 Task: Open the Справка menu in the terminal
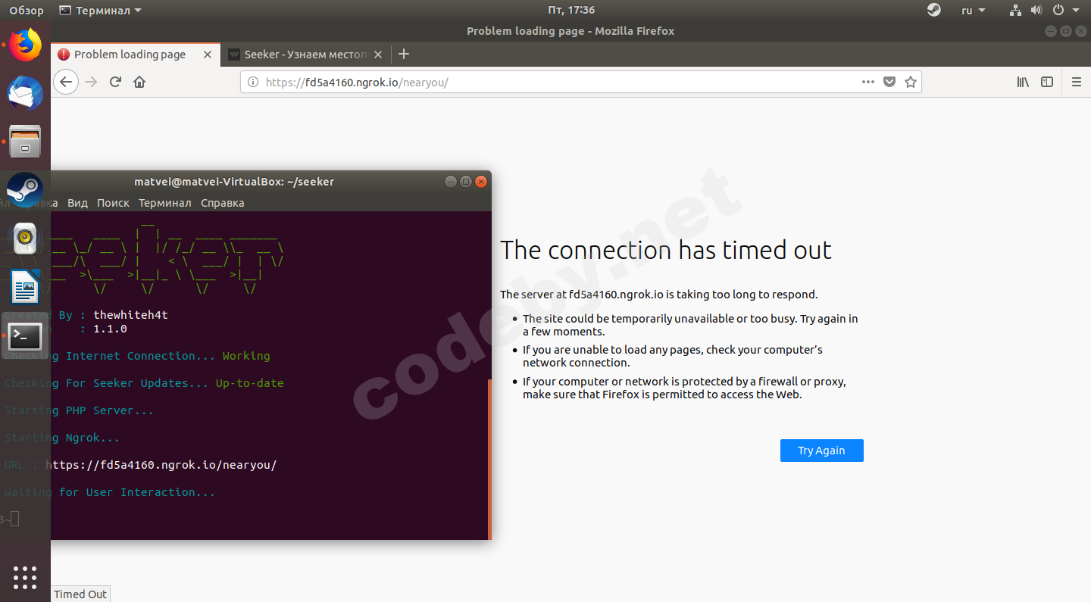coord(223,203)
